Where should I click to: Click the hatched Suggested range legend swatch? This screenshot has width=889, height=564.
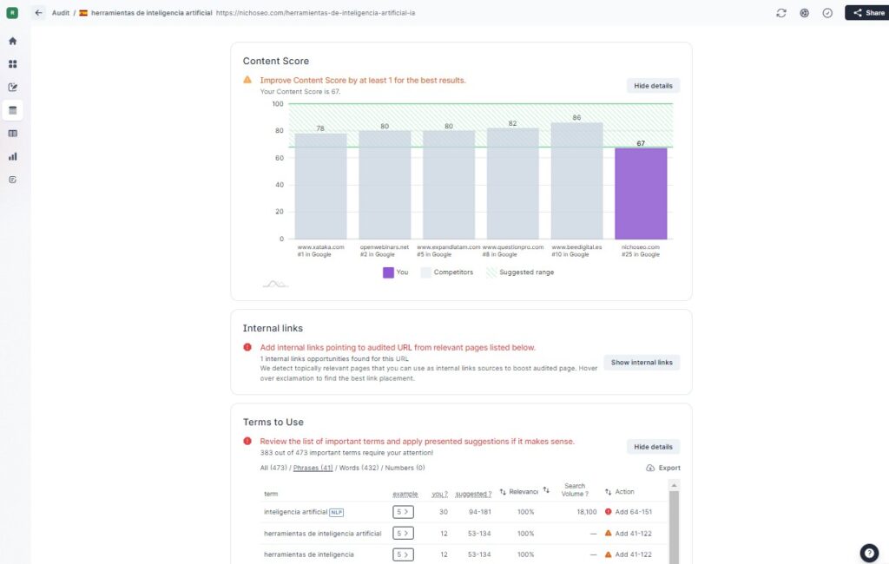click(491, 272)
